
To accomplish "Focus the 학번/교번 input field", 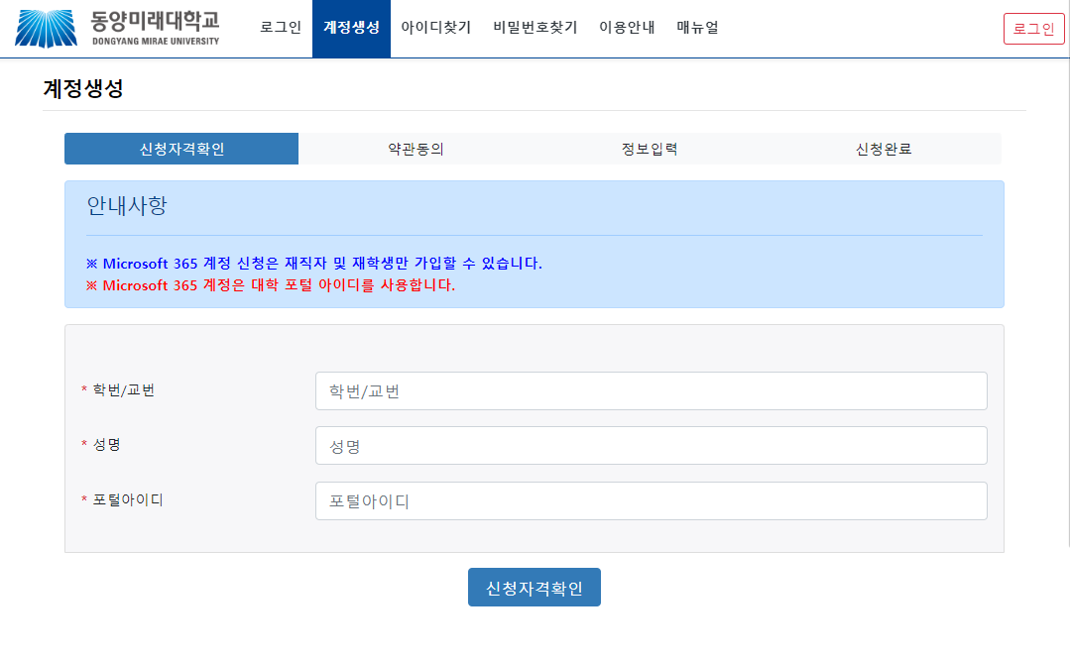I will point(651,390).
